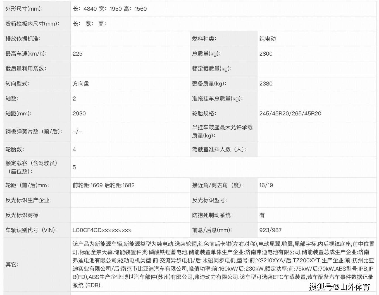Click the tire spec 245/45R20/265/45R20
Image resolution: width=379 pixels, height=295 pixels.
click(x=290, y=113)
